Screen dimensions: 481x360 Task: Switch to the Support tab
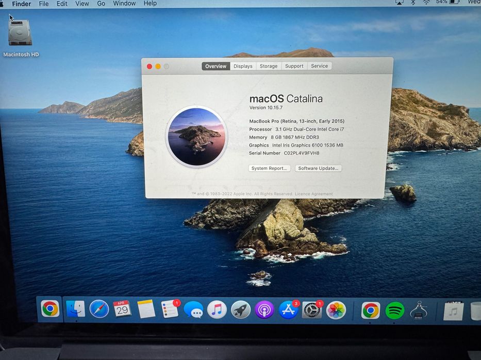tap(294, 66)
